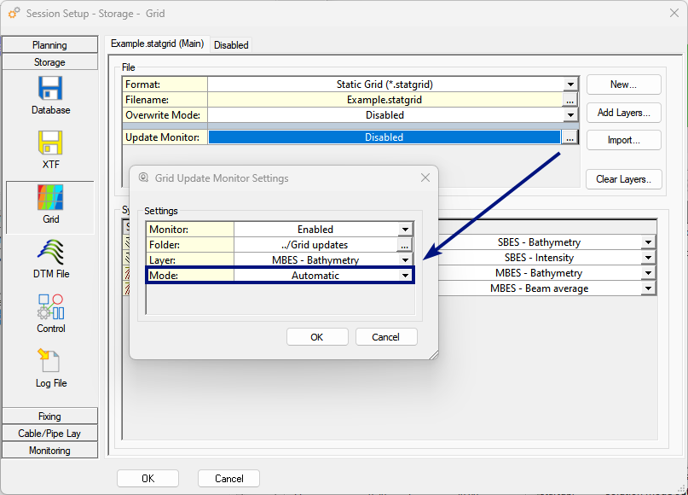The height and width of the screenshot is (495, 688).
Task: Open XTF storage settings via its icon
Action: pyautogui.click(x=50, y=143)
